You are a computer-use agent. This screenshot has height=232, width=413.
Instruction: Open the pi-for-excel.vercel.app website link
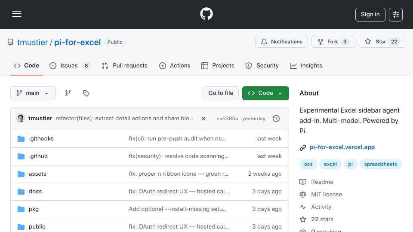point(342,147)
